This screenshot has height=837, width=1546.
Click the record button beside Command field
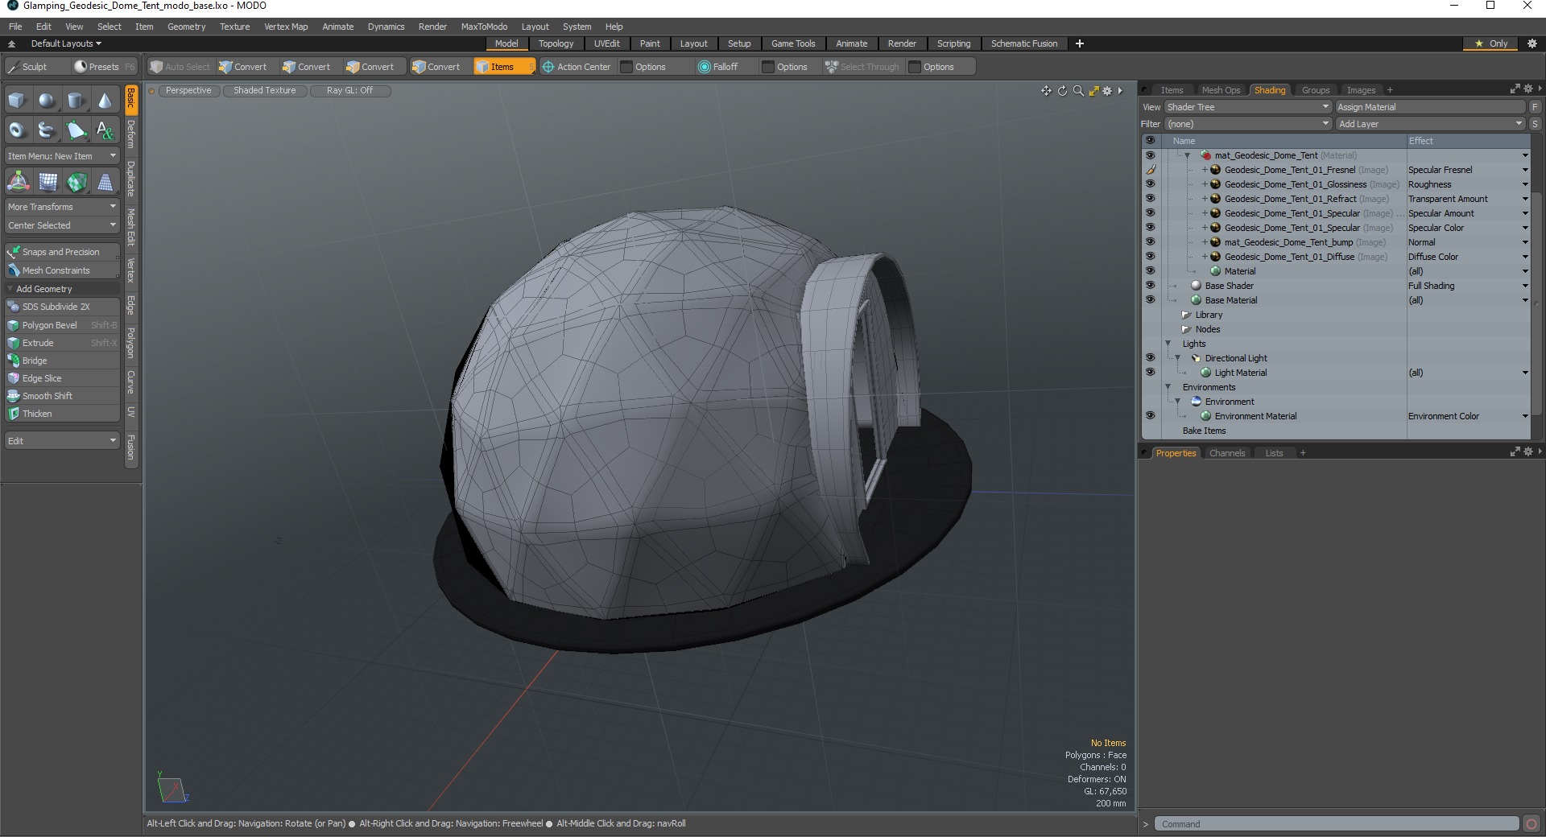1532,823
